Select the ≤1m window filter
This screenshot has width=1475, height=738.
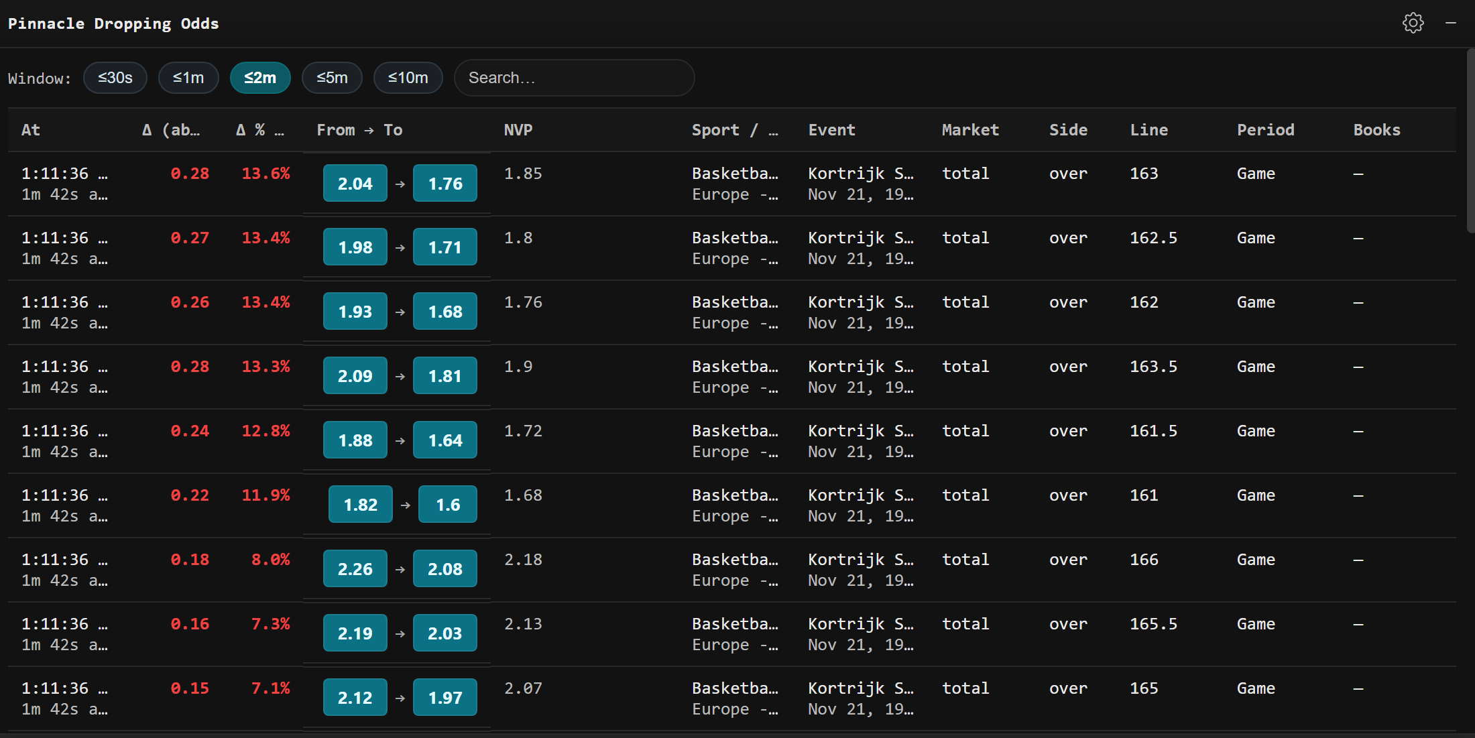[x=188, y=77]
